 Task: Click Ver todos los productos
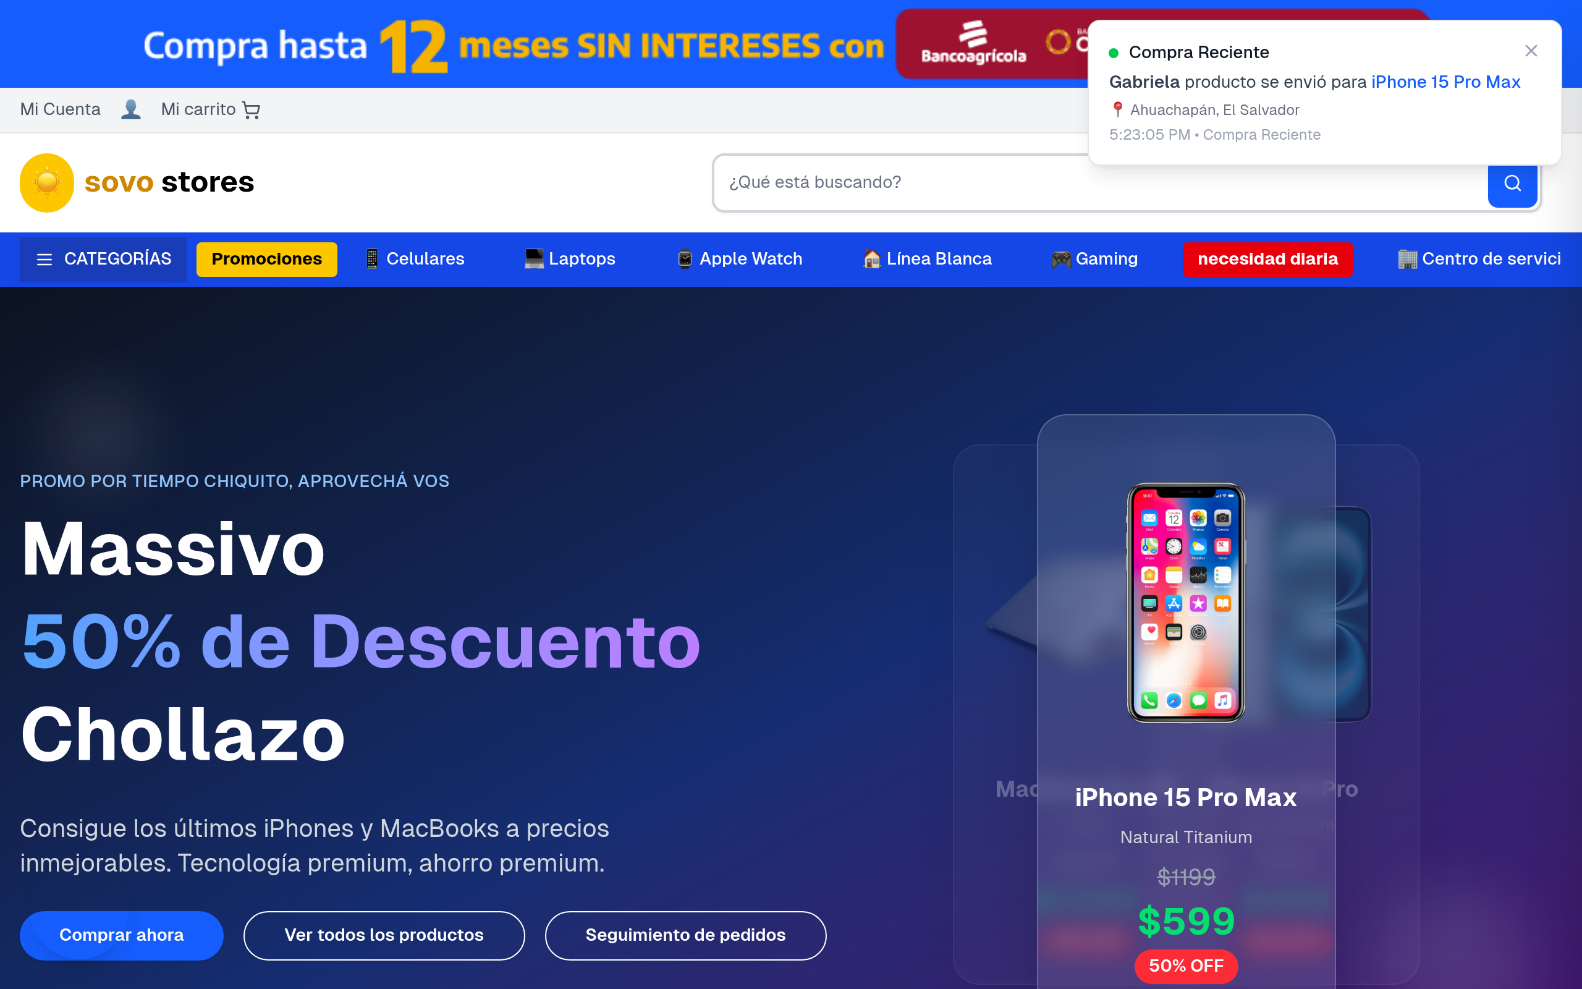[x=384, y=935]
